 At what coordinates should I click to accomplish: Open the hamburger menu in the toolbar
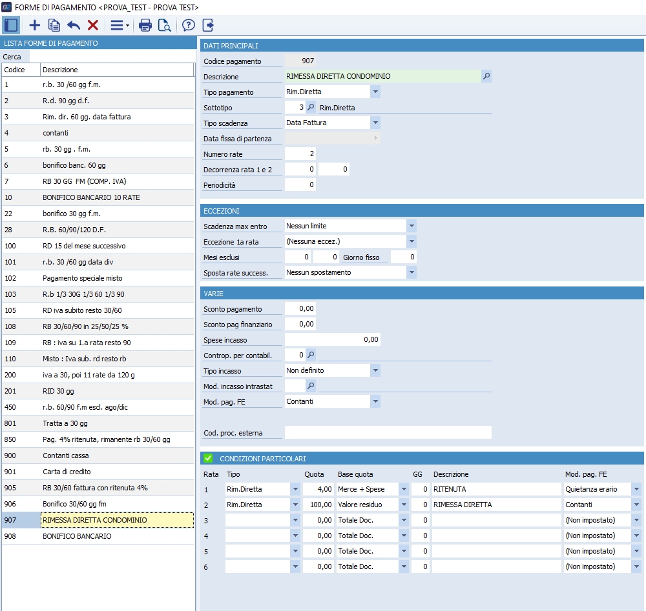click(x=118, y=25)
